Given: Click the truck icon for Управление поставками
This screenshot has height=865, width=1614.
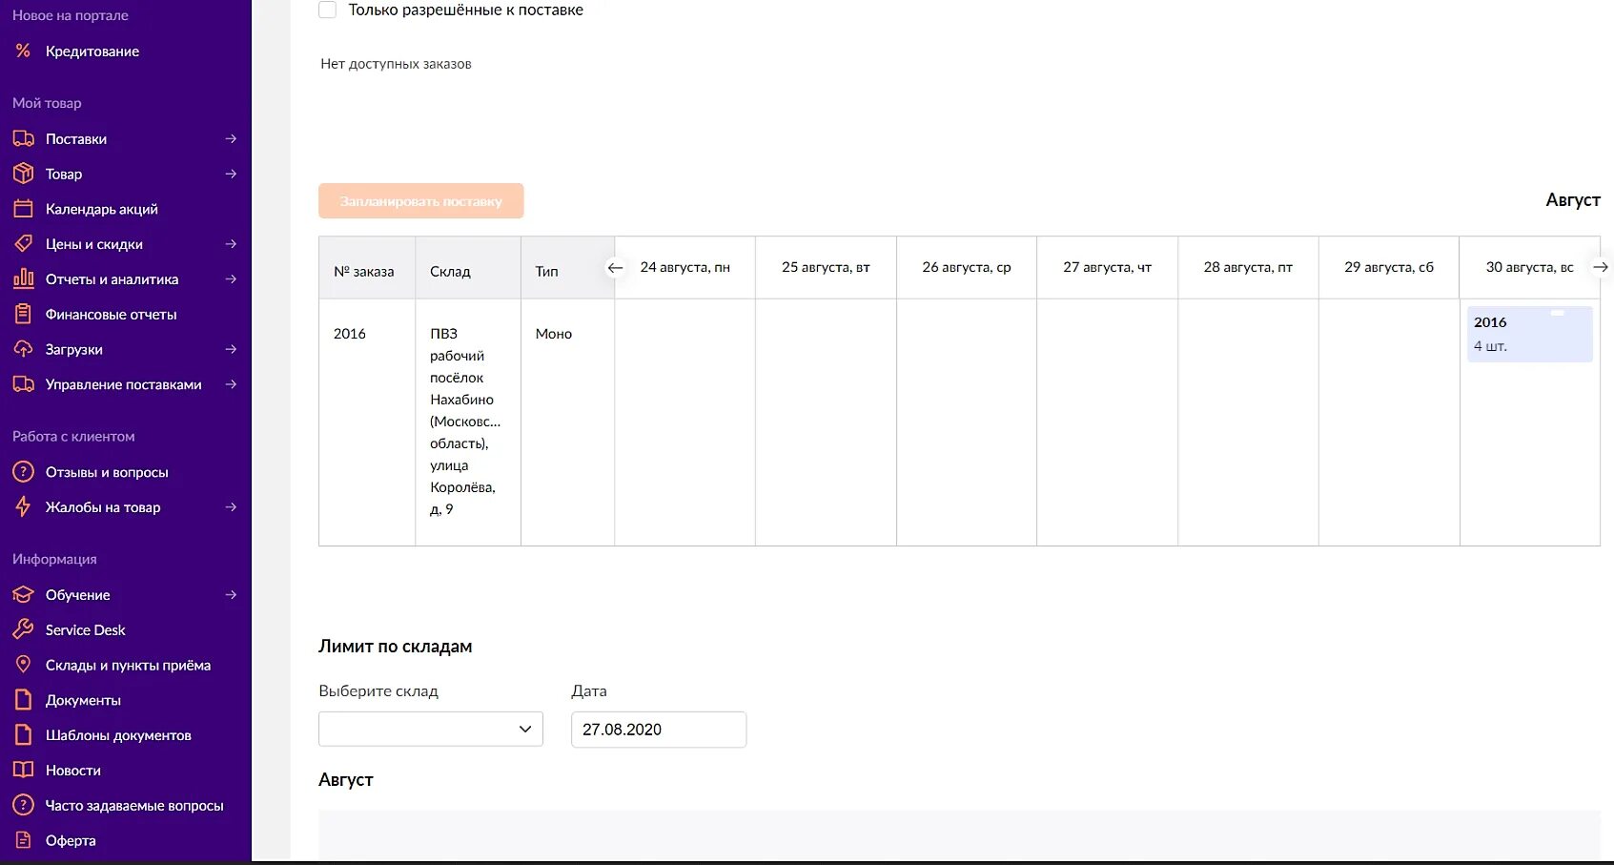Looking at the screenshot, I should click(23, 384).
